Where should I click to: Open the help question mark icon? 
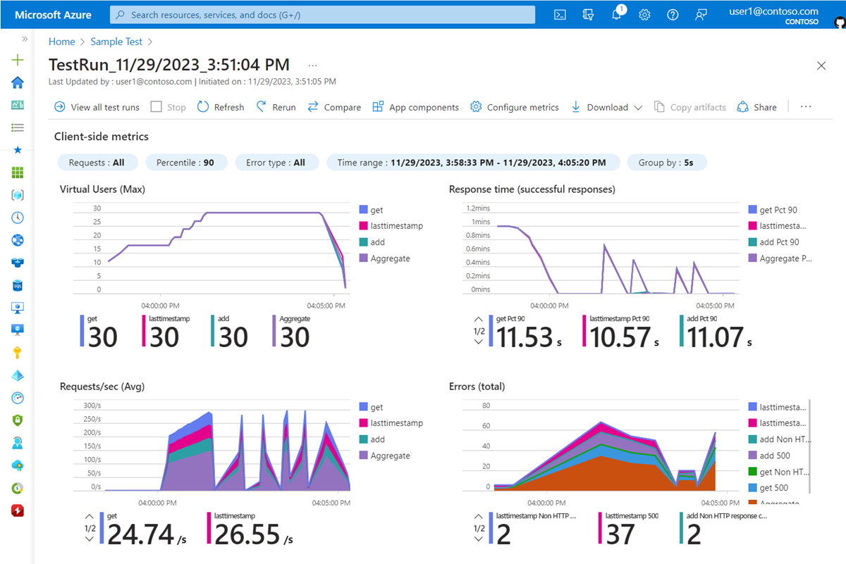point(672,14)
